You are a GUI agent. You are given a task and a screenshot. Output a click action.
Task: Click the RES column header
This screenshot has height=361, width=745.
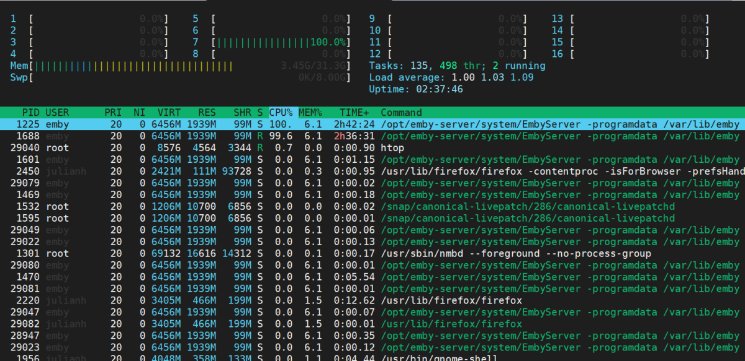[x=207, y=113]
